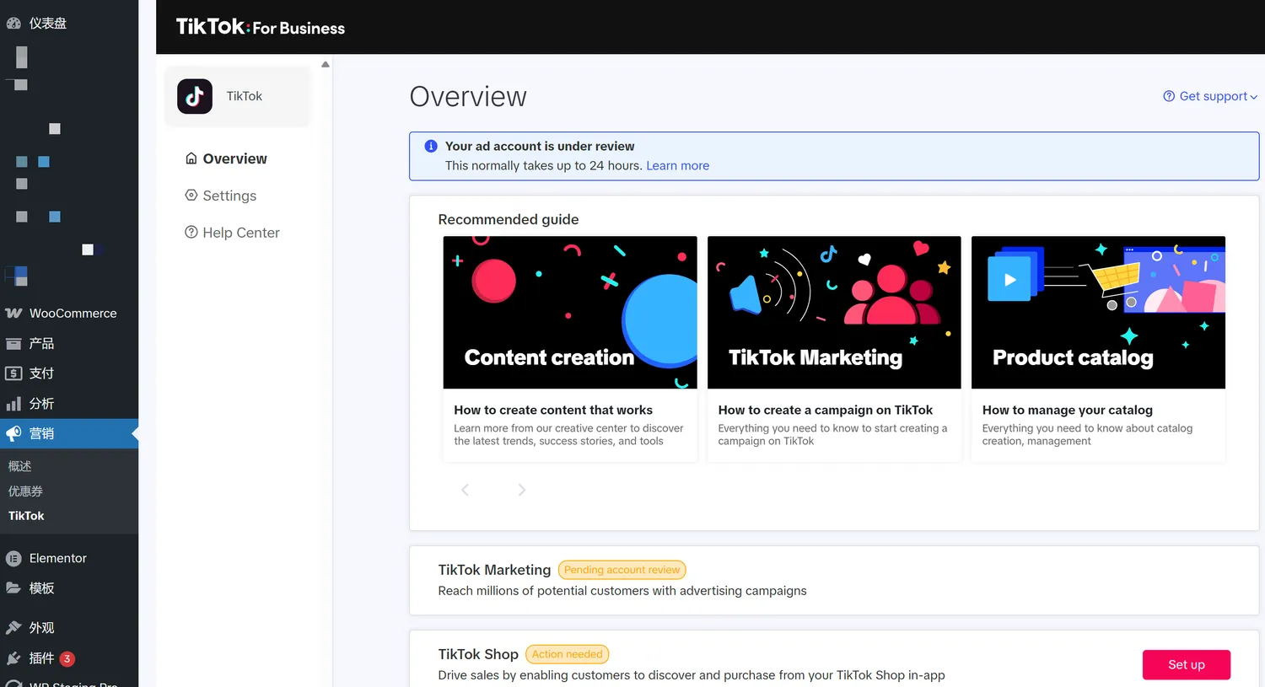Click the Settings gear icon
The height and width of the screenshot is (687, 1265).
(191, 195)
